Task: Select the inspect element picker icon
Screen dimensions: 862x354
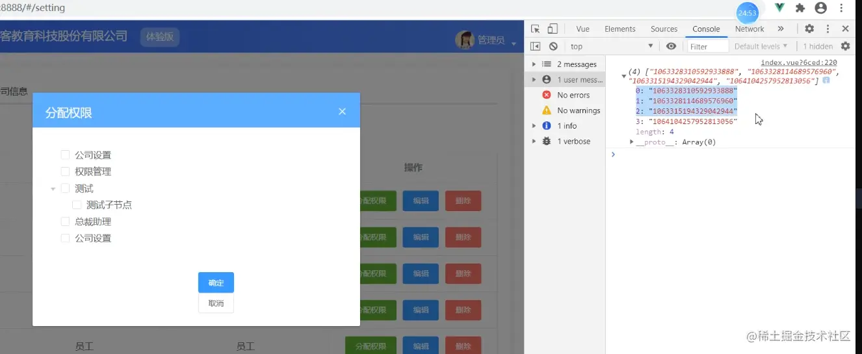Action: tap(535, 29)
